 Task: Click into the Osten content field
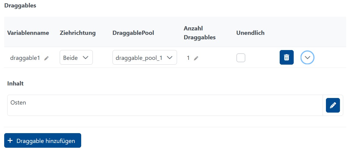[165, 105]
